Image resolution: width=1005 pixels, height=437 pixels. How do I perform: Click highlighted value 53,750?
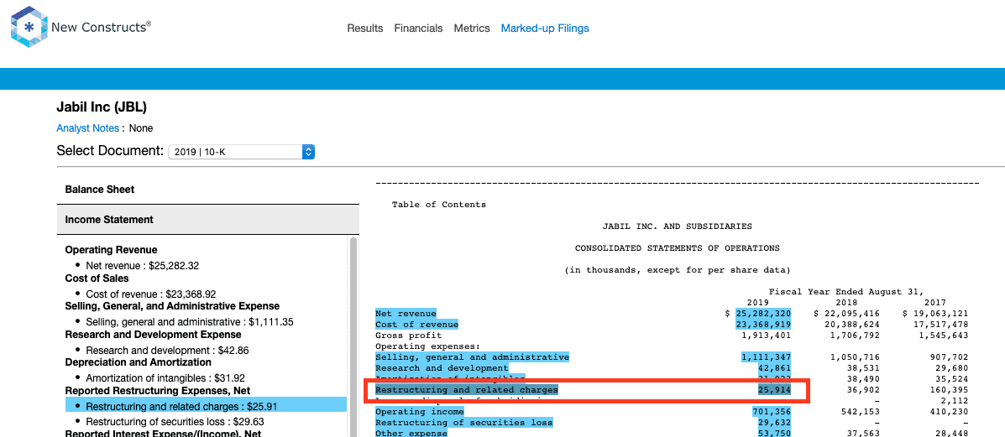pyautogui.click(x=774, y=433)
